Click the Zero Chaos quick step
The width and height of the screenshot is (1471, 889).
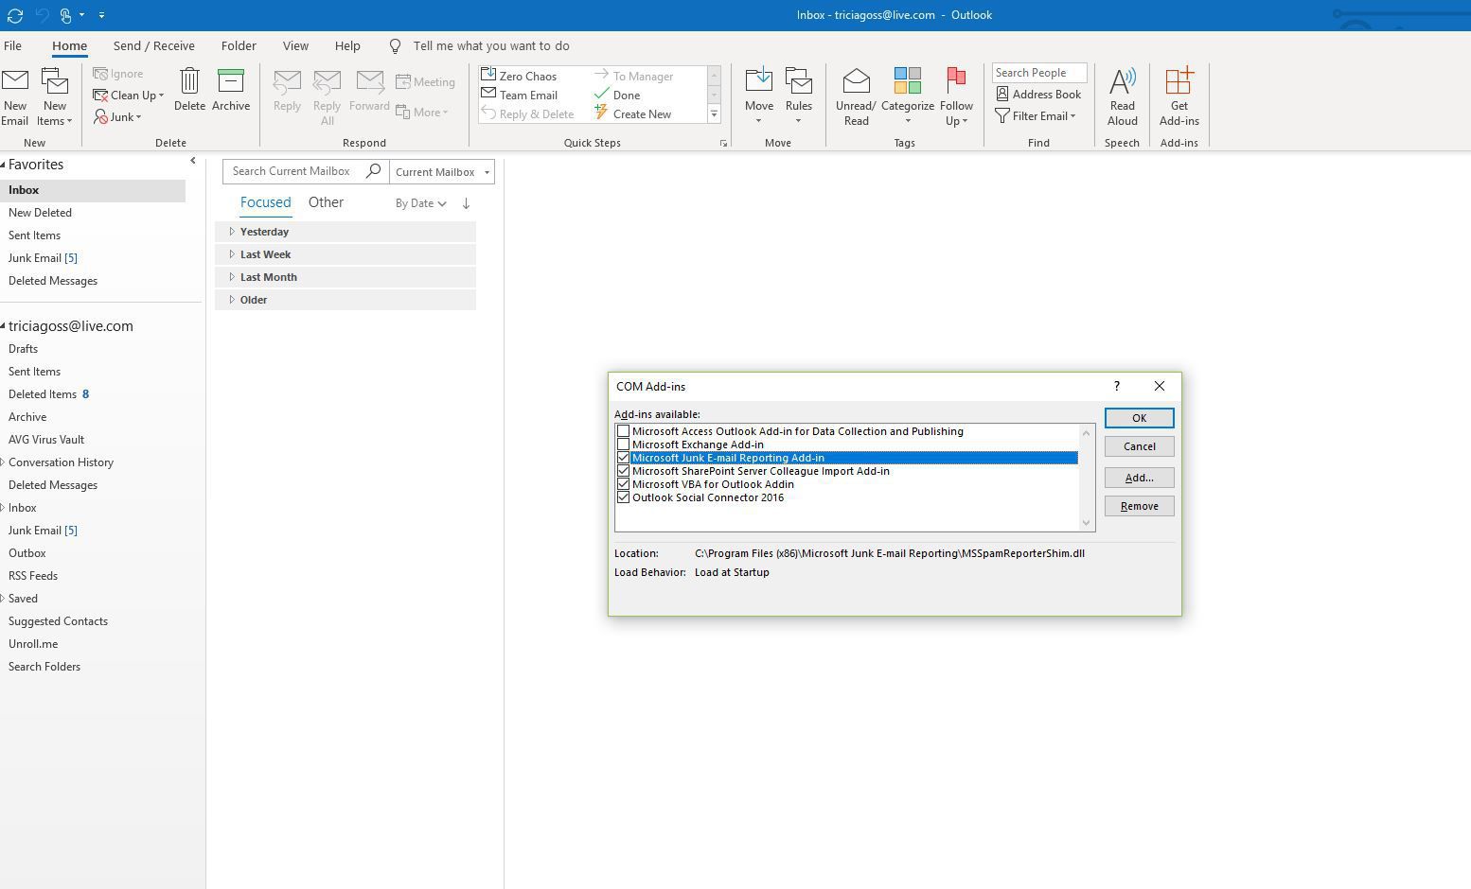tap(519, 76)
